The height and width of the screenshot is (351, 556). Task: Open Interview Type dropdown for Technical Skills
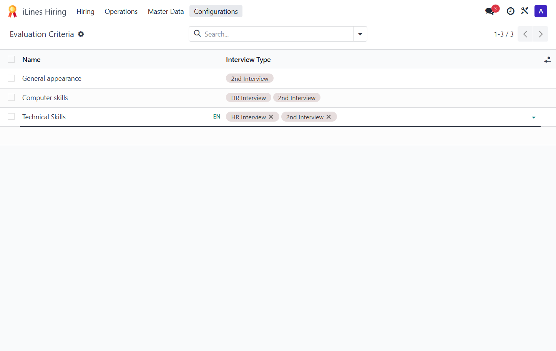click(534, 117)
